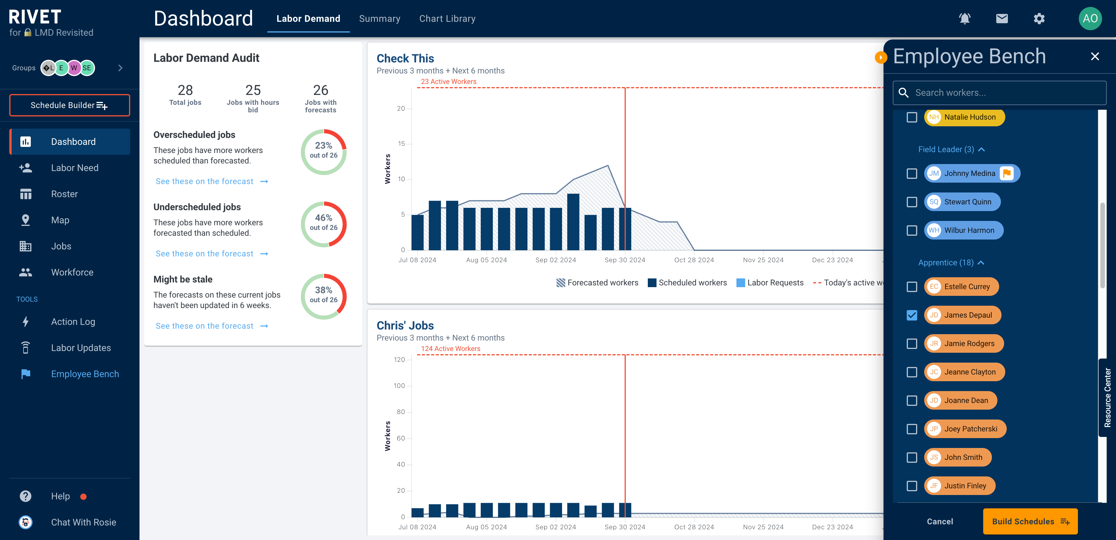
Task: Switch to the Summary tab
Action: pos(380,19)
